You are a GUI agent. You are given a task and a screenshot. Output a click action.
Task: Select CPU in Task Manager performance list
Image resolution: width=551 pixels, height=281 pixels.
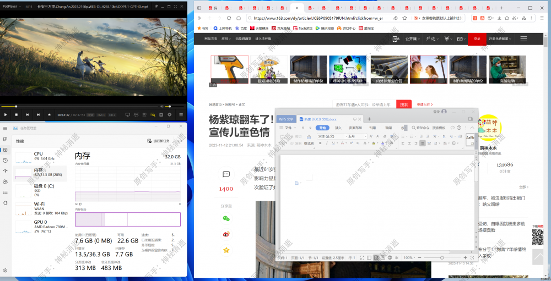point(39,156)
